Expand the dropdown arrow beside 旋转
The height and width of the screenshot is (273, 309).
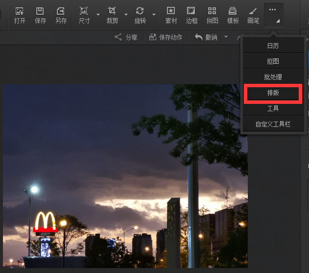coord(154,15)
